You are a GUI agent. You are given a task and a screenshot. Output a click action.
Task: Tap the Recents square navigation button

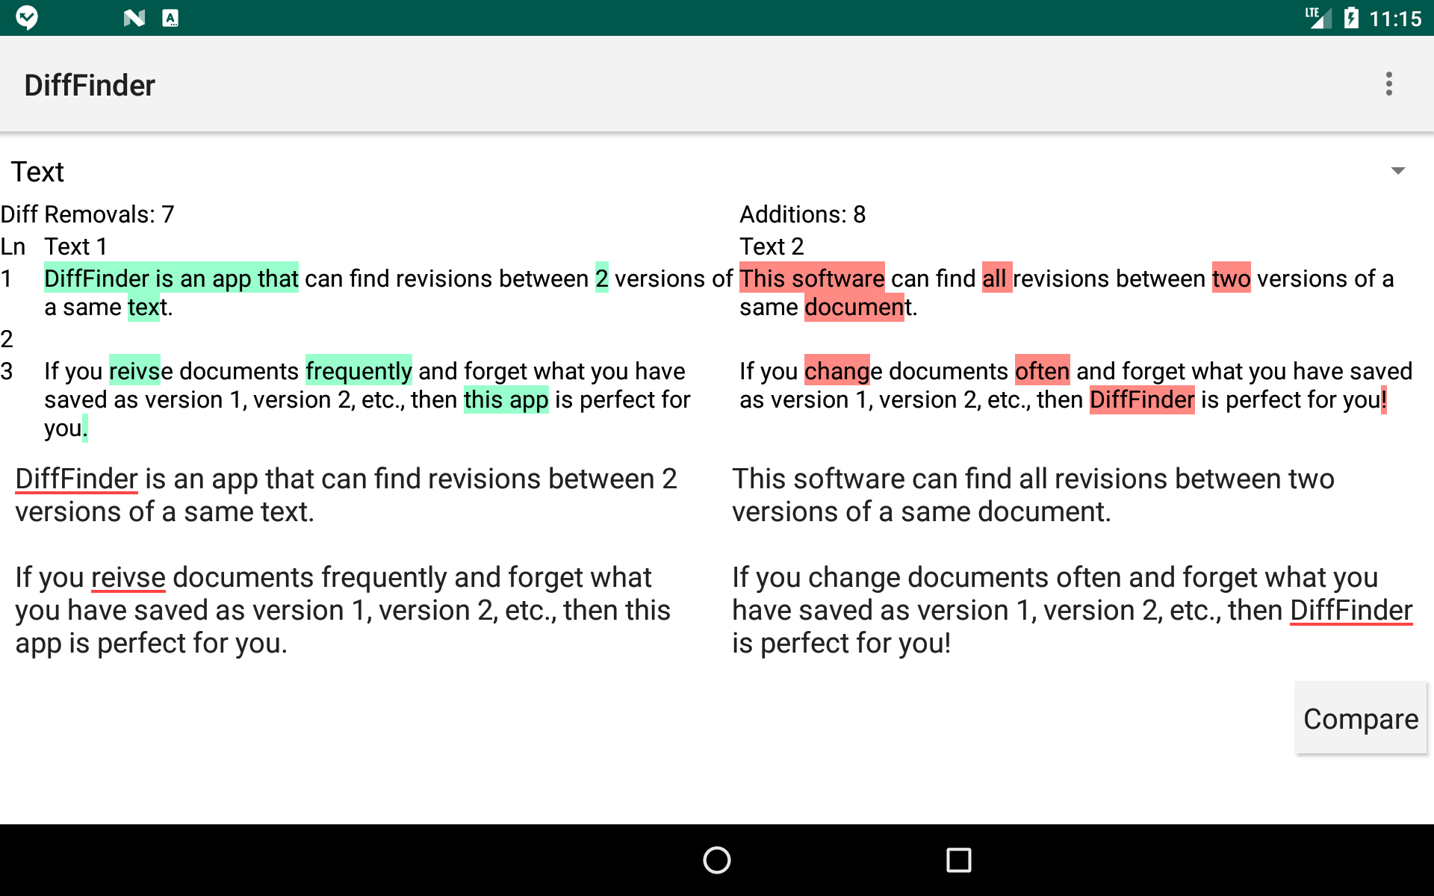click(958, 860)
